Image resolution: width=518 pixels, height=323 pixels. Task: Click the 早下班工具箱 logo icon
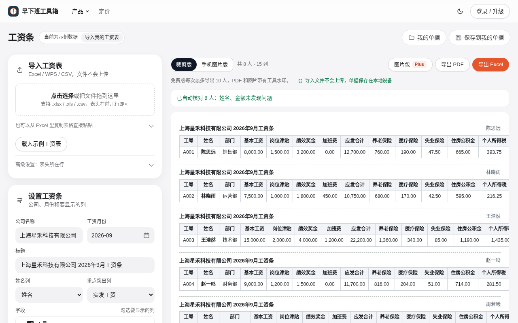(x=13, y=11)
